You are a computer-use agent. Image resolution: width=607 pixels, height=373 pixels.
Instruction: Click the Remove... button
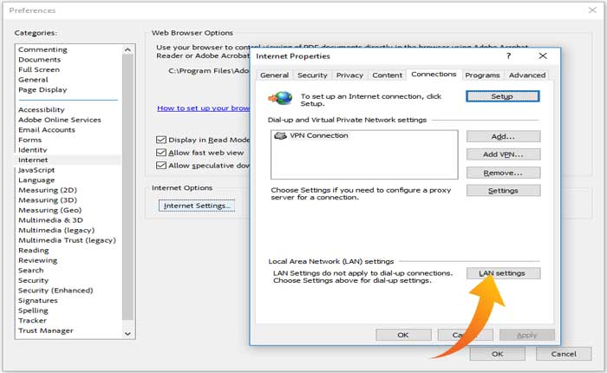(x=503, y=173)
